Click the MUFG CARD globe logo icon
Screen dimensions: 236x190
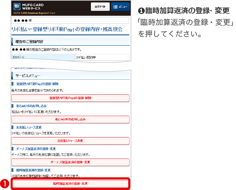pos(16,7)
